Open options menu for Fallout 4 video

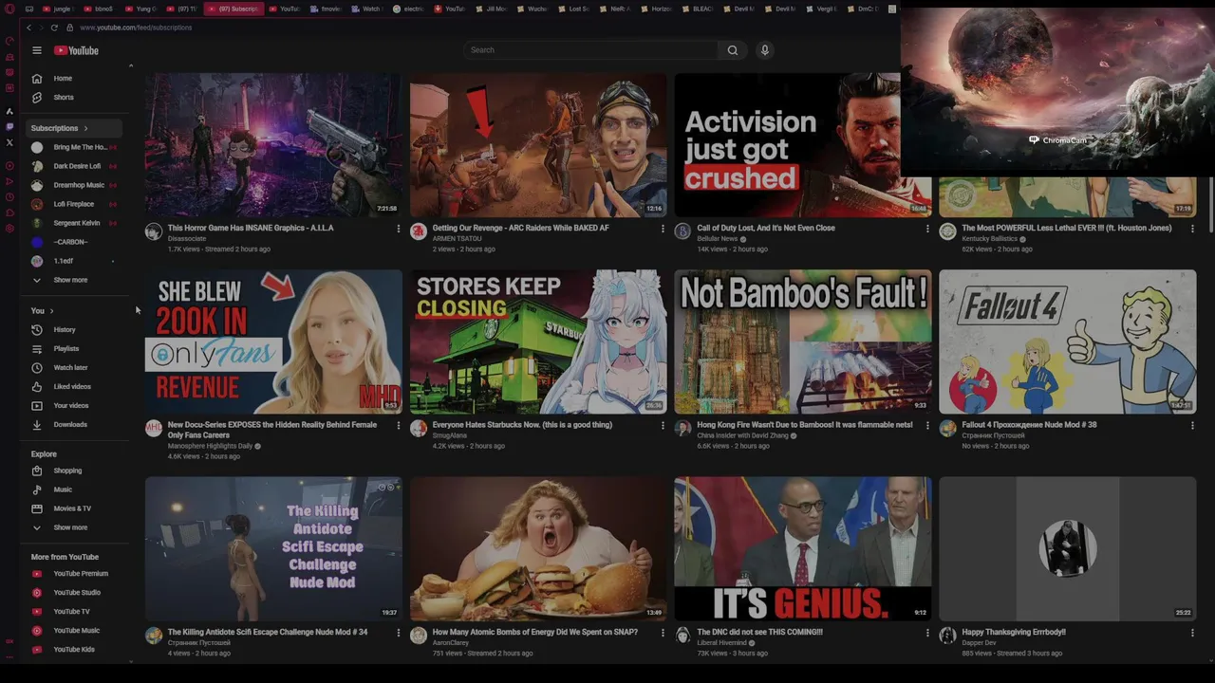pos(1192,426)
